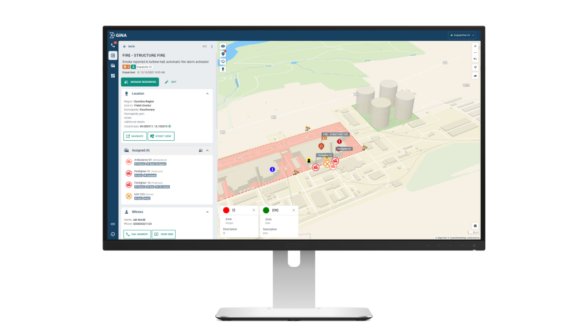Click blue info marker on map
The width and height of the screenshot is (588, 331).
(272, 170)
